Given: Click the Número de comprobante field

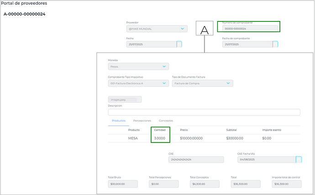Looking at the screenshot, I should click(x=250, y=28).
